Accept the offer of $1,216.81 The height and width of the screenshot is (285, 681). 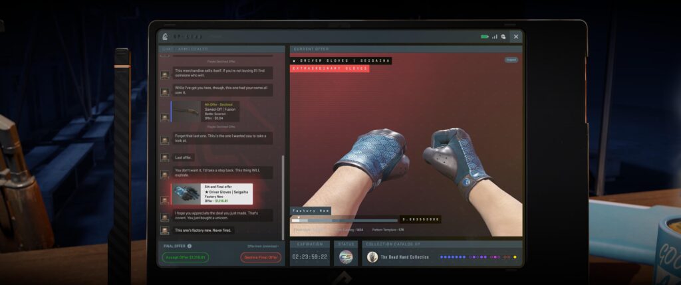(x=186, y=257)
